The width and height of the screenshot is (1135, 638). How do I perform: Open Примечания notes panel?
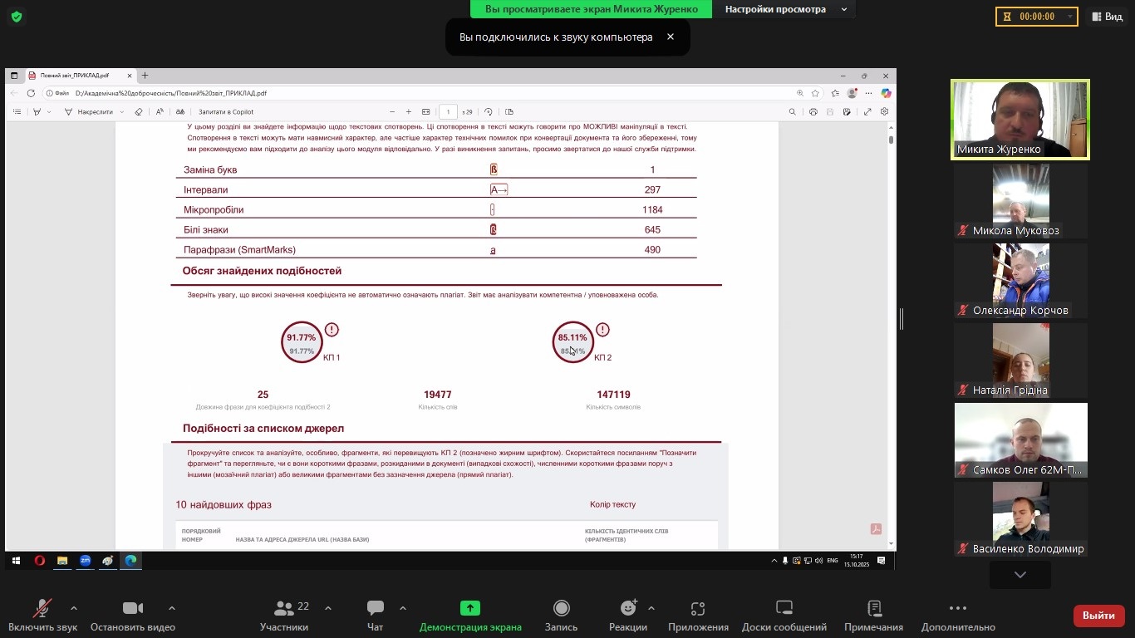(x=873, y=615)
